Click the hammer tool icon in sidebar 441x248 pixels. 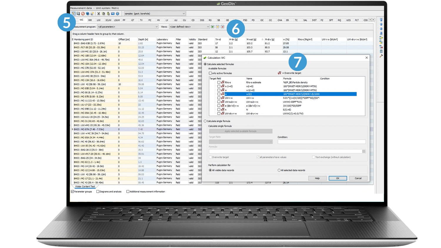coord(381,56)
